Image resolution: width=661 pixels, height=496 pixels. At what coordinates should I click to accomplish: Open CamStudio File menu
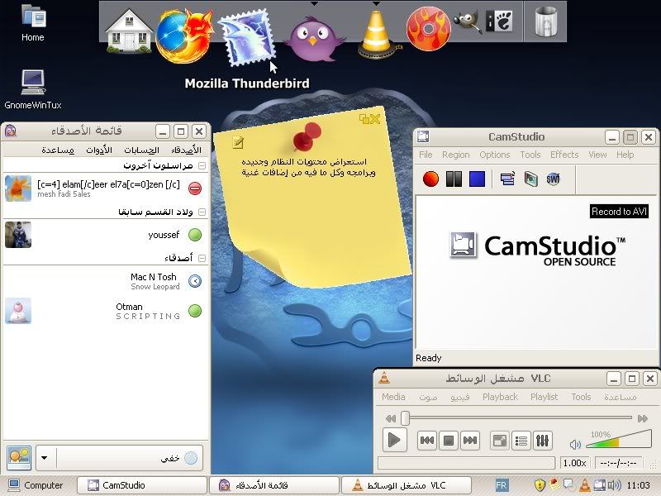[426, 155]
